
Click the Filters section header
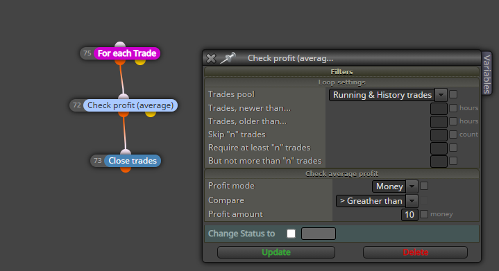pyautogui.click(x=341, y=72)
